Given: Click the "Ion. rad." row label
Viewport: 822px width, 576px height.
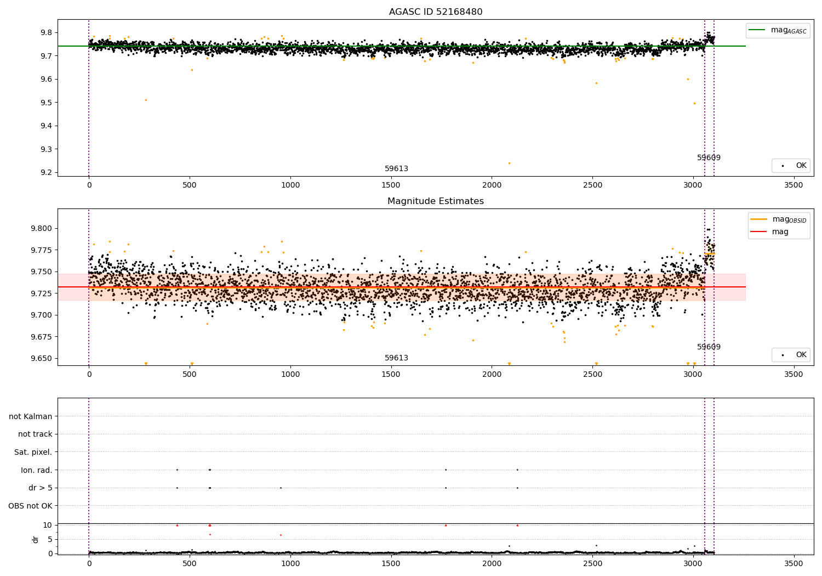Looking at the screenshot, I should pyautogui.click(x=37, y=470).
